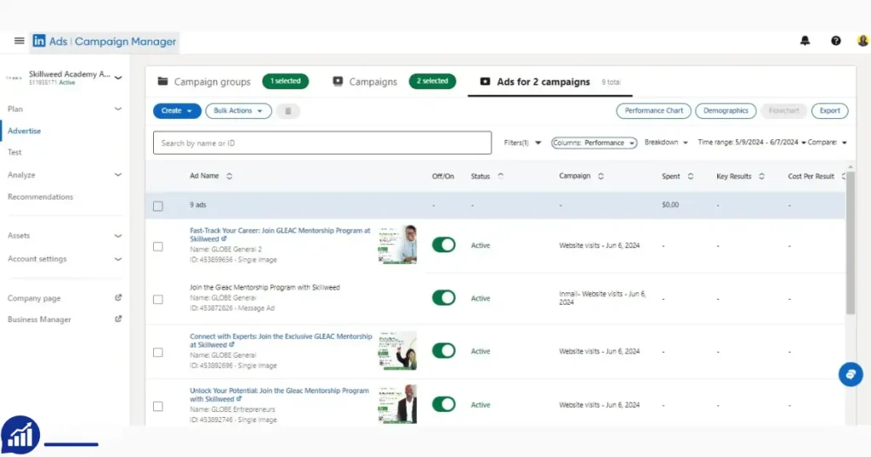Viewport: 871px width, 457px height.
Task: Open the Compare dropdown
Action: [828, 143]
